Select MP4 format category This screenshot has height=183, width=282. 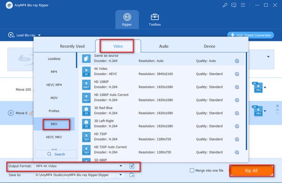point(54,72)
